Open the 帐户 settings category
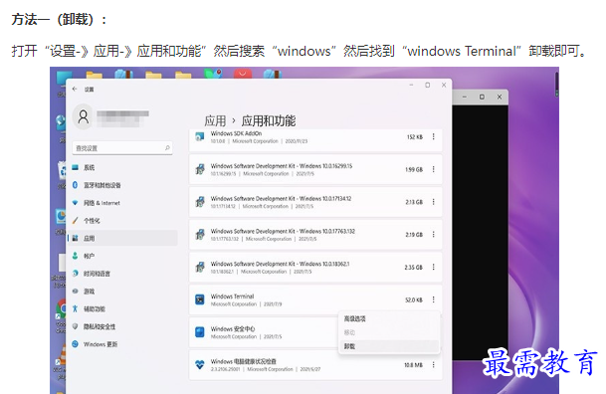Screen dimensions: 606x394 click(x=122, y=256)
